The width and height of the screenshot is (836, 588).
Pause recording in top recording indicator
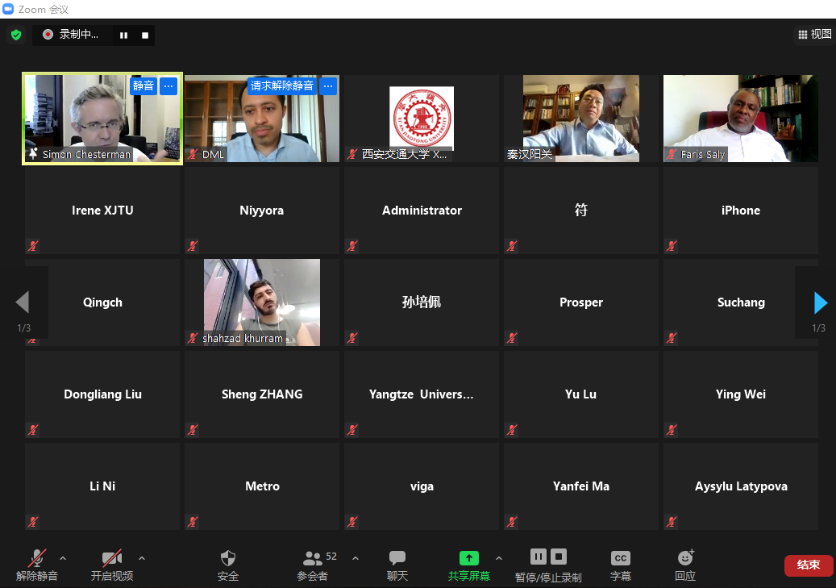123,35
